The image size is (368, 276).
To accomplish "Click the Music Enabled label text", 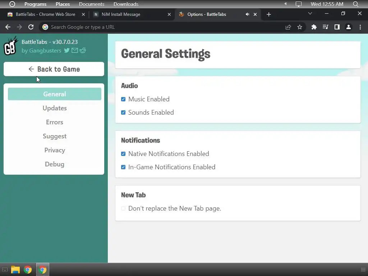I will tap(149, 99).
